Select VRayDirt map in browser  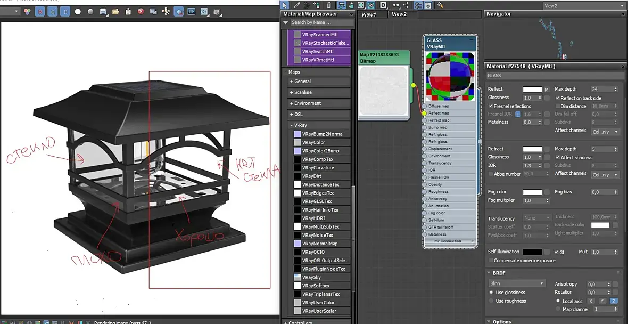pyautogui.click(x=321, y=176)
